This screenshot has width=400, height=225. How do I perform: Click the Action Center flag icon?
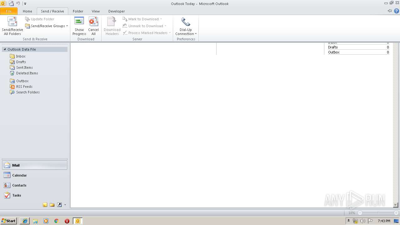pyautogui.click(x=370, y=221)
